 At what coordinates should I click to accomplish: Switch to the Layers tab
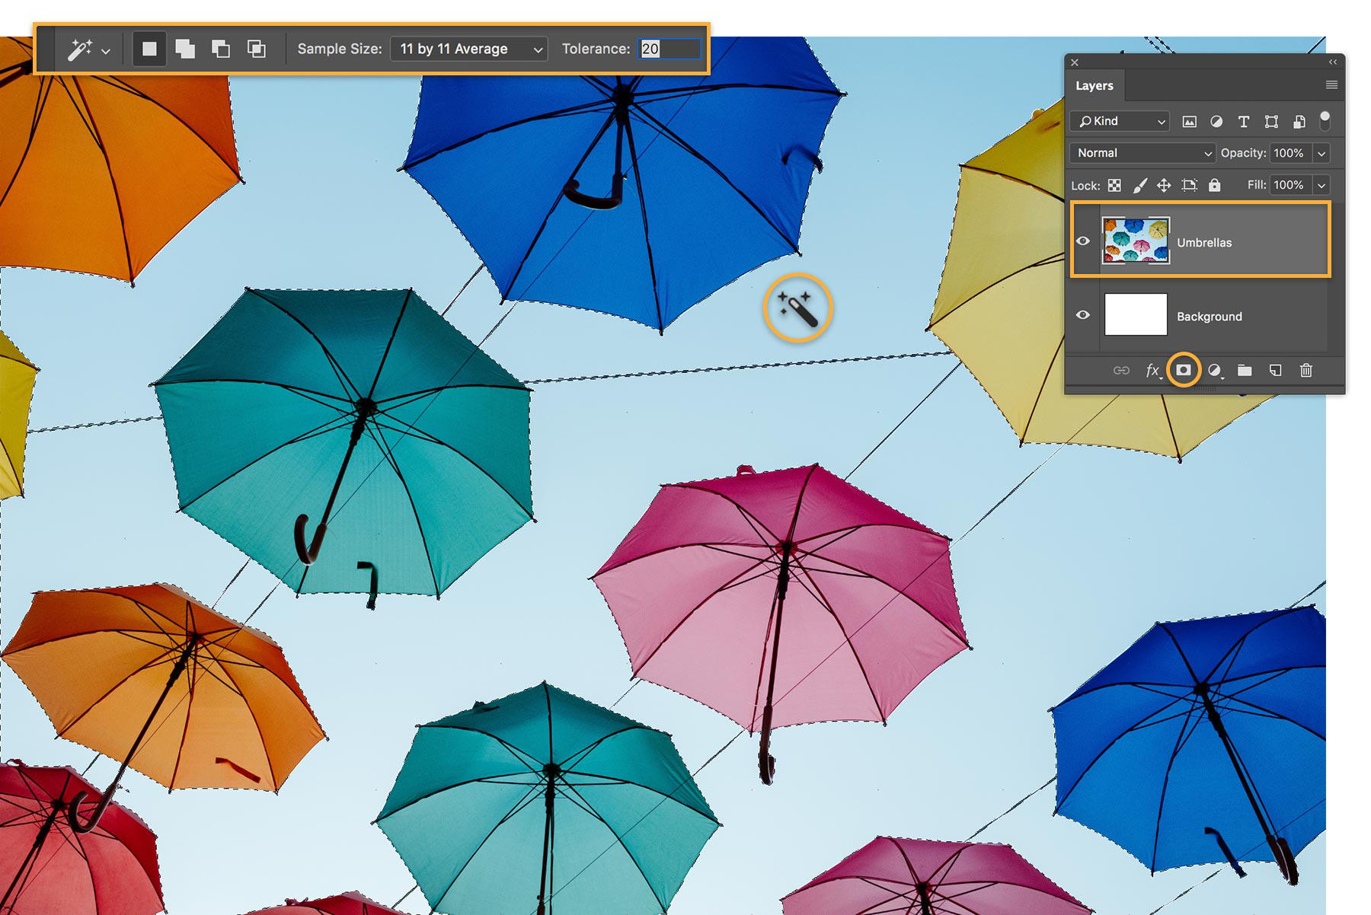(x=1095, y=85)
